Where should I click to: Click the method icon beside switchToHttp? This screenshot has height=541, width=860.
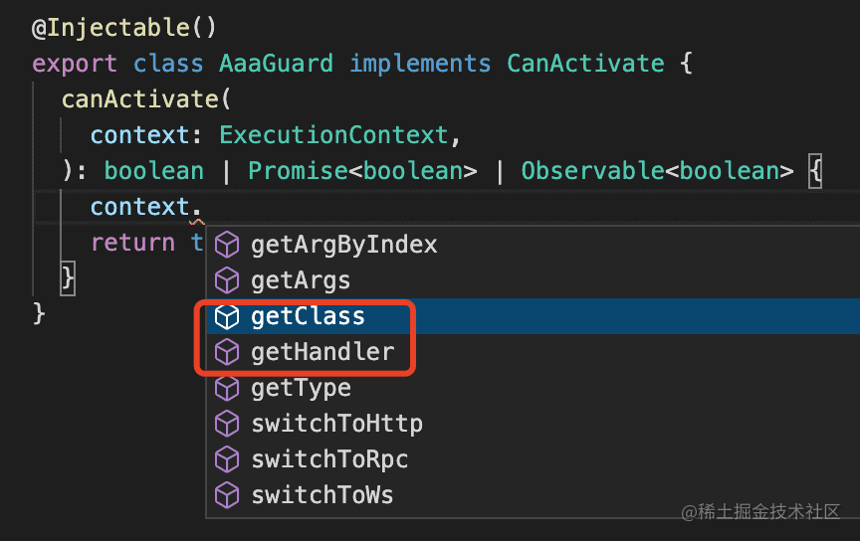click(x=228, y=424)
